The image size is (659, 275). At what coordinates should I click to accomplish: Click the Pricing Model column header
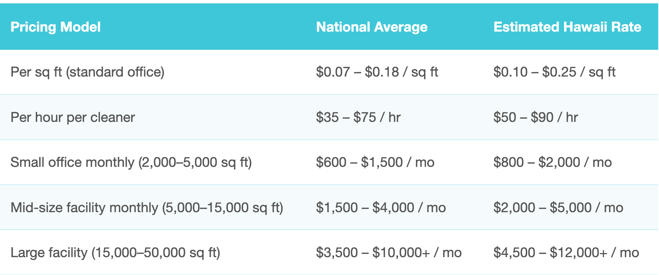coord(55,27)
